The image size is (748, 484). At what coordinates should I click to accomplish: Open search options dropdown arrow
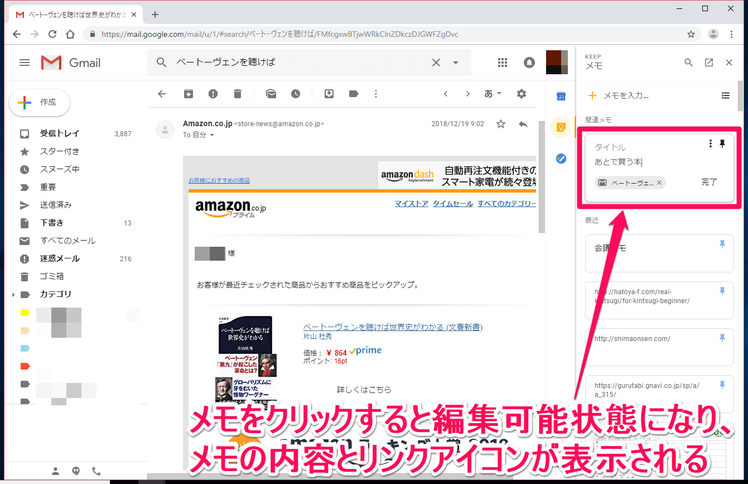pyautogui.click(x=456, y=63)
